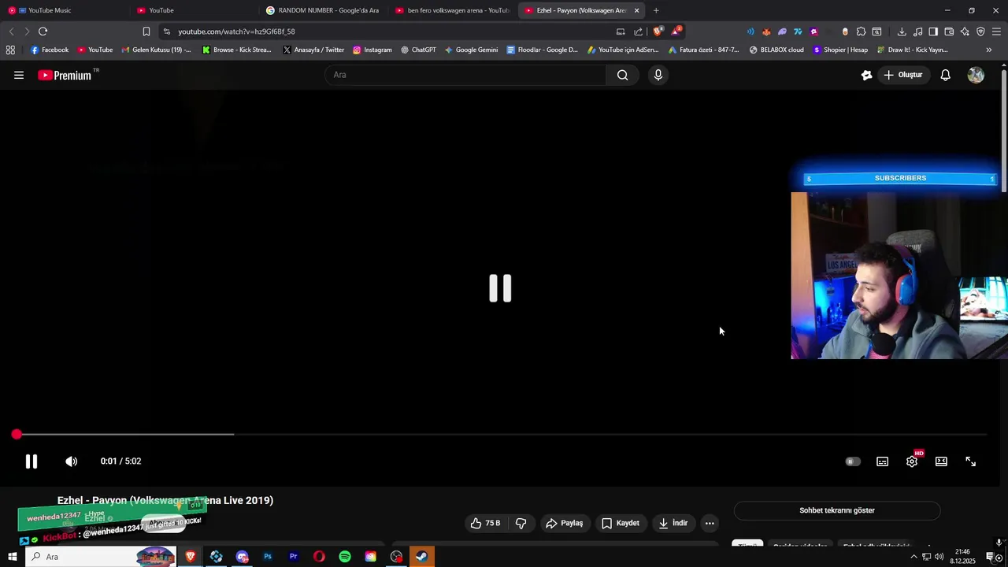Image resolution: width=1008 pixels, height=567 pixels.
Task: Open Steam from the taskbar
Action: coord(422,557)
